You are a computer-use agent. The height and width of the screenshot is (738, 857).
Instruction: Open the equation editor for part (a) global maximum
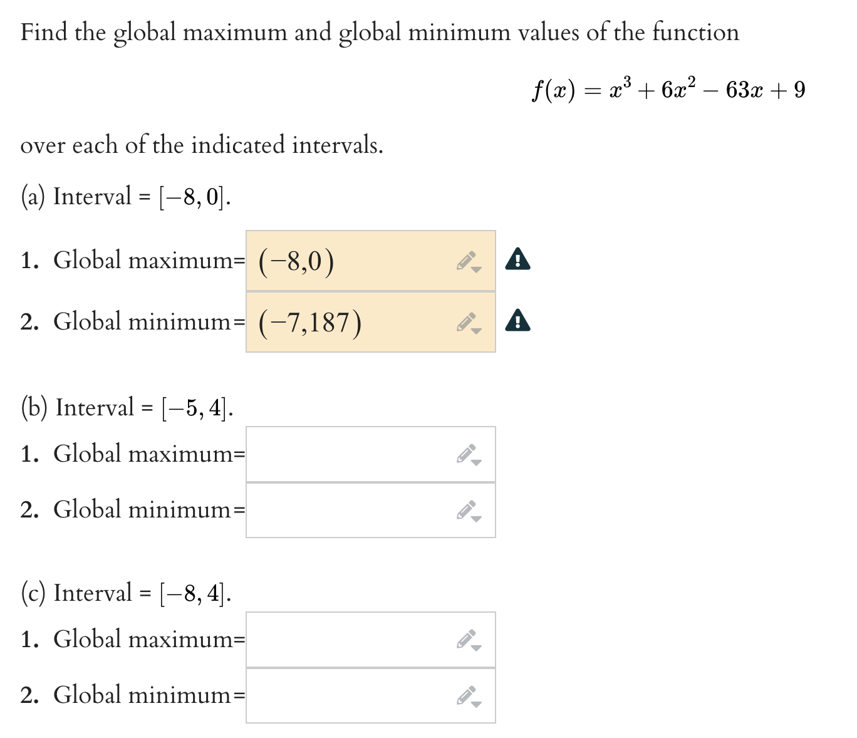point(465,259)
